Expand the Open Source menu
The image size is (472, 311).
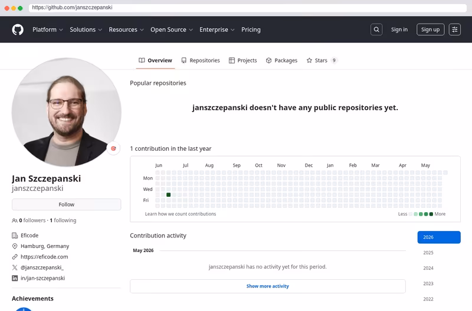pyautogui.click(x=172, y=29)
